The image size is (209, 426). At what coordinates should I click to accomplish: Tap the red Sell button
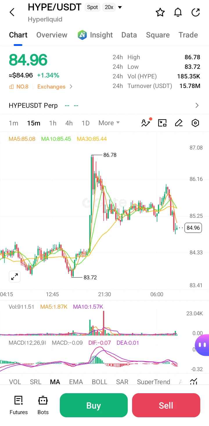(166, 405)
